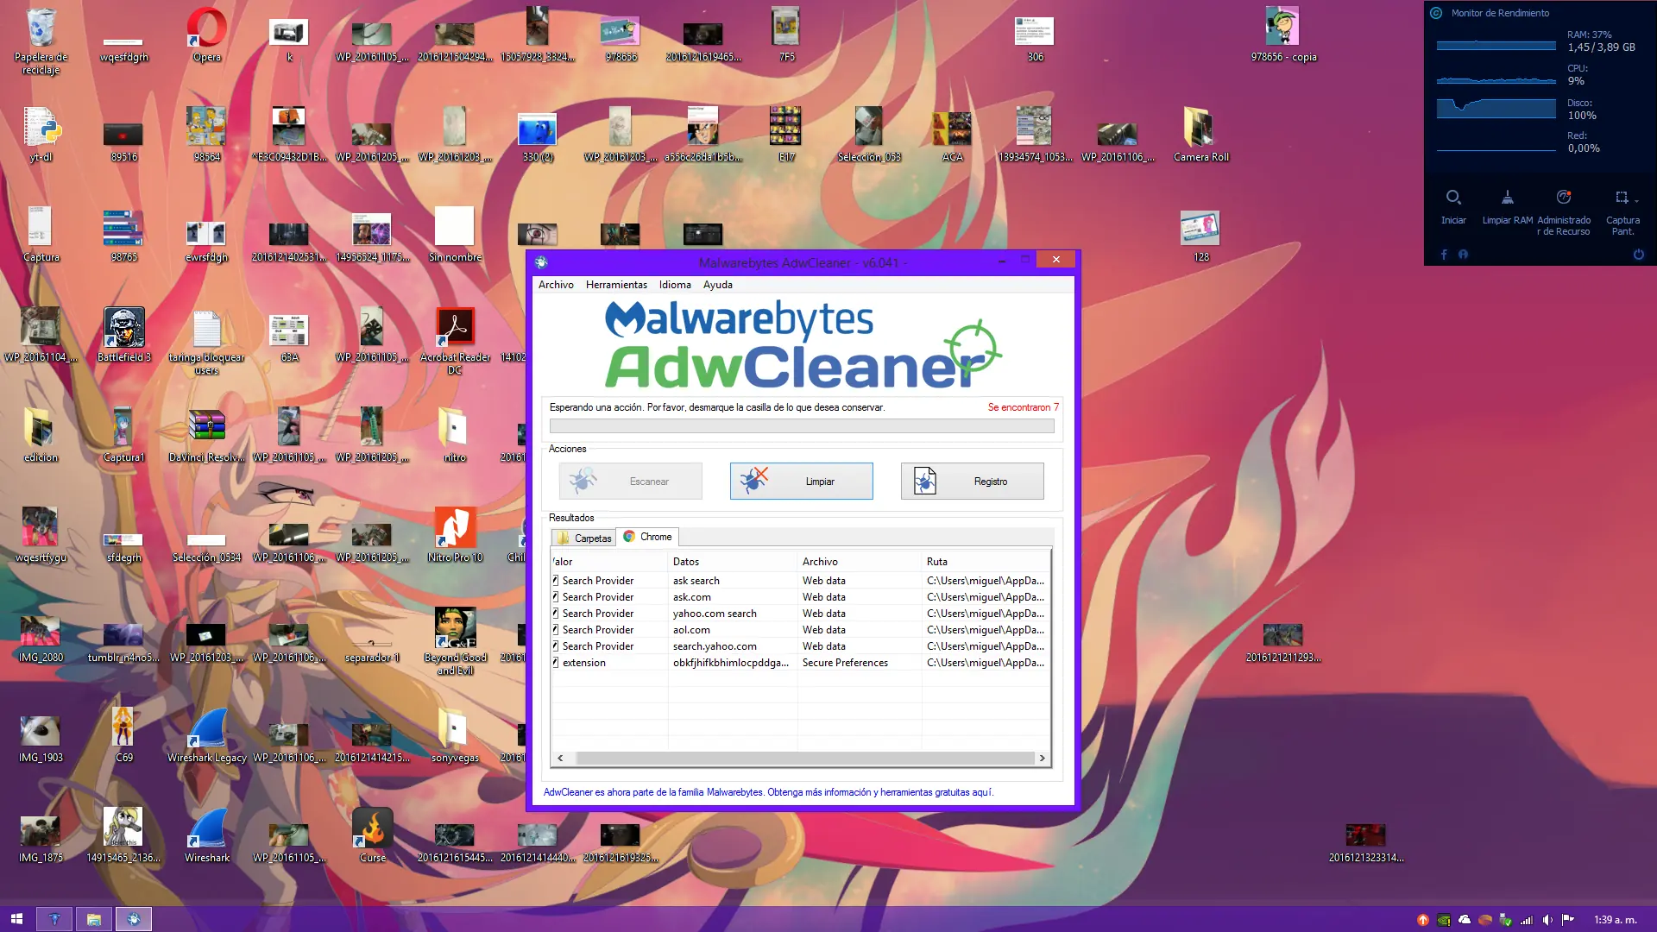Select the Papelera de reciclaje desktop icon
The image size is (1657, 932).
[x=41, y=41]
